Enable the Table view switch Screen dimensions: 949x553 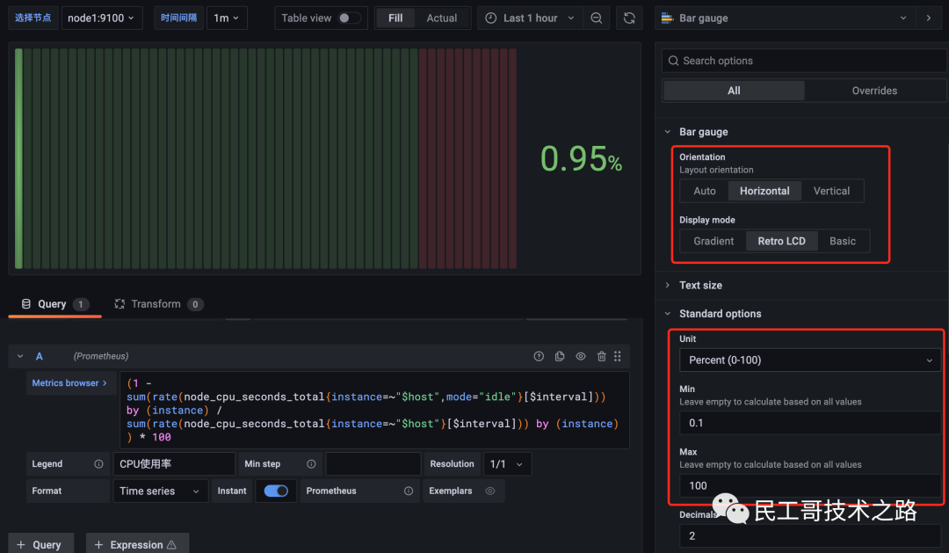349,18
